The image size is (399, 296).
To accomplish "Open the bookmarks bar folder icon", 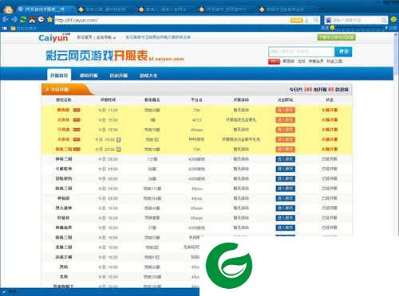I will tap(13, 29).
